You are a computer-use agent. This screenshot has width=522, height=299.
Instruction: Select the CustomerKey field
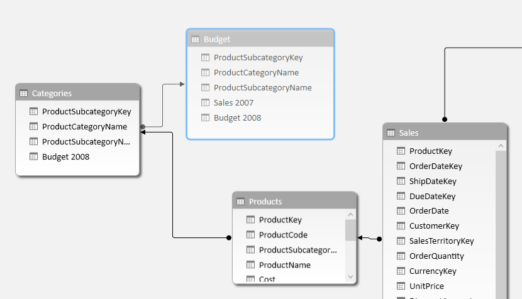[x=434, y=226]
